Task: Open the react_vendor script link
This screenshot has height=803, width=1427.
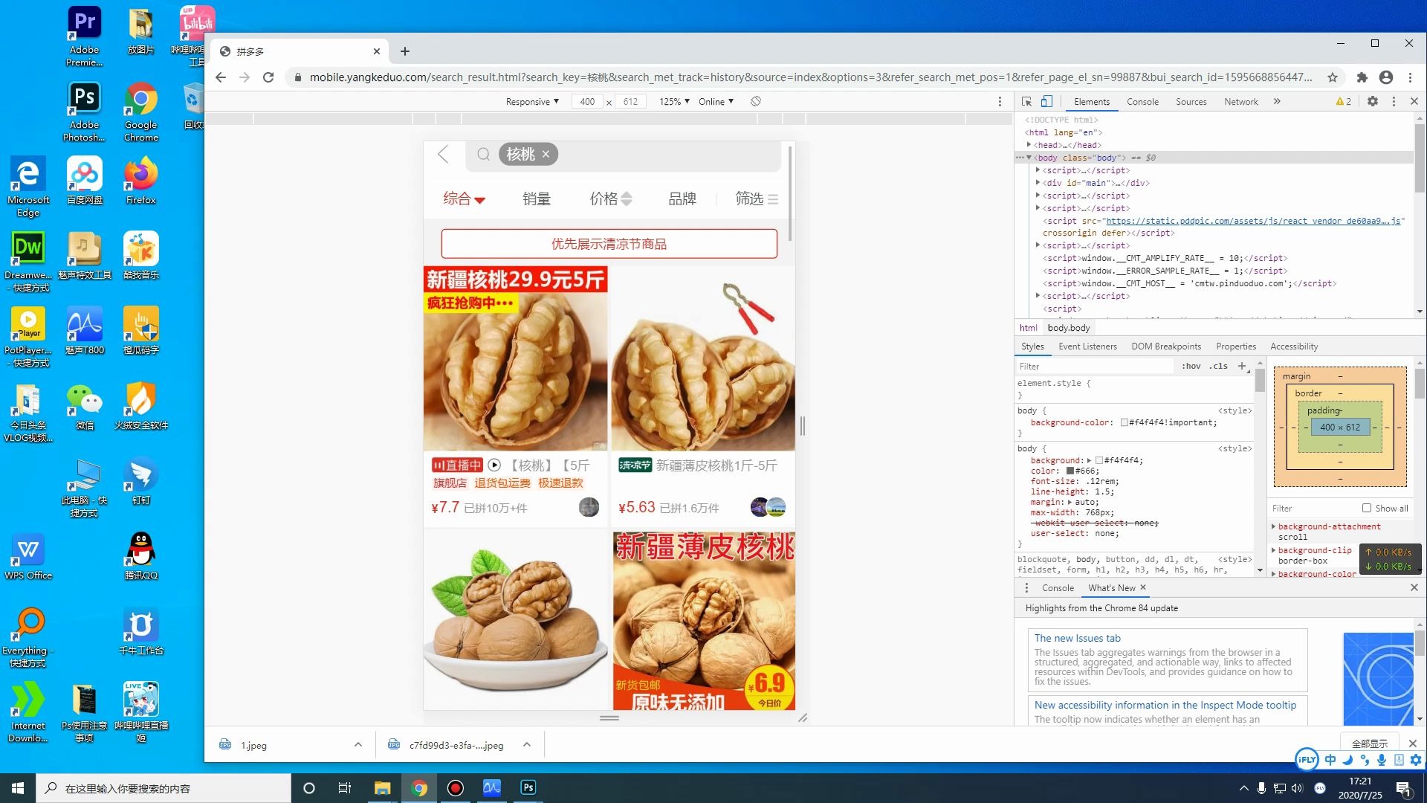Action: [x=1252, y=221]
